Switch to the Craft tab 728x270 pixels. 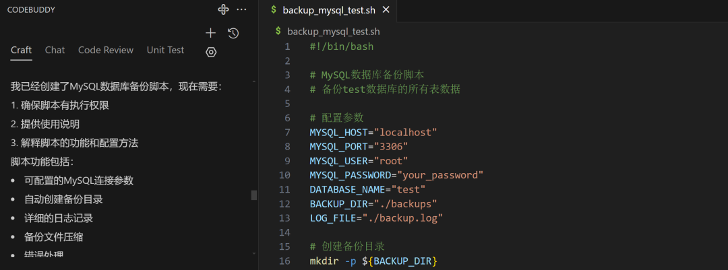[x=22, y=50]
